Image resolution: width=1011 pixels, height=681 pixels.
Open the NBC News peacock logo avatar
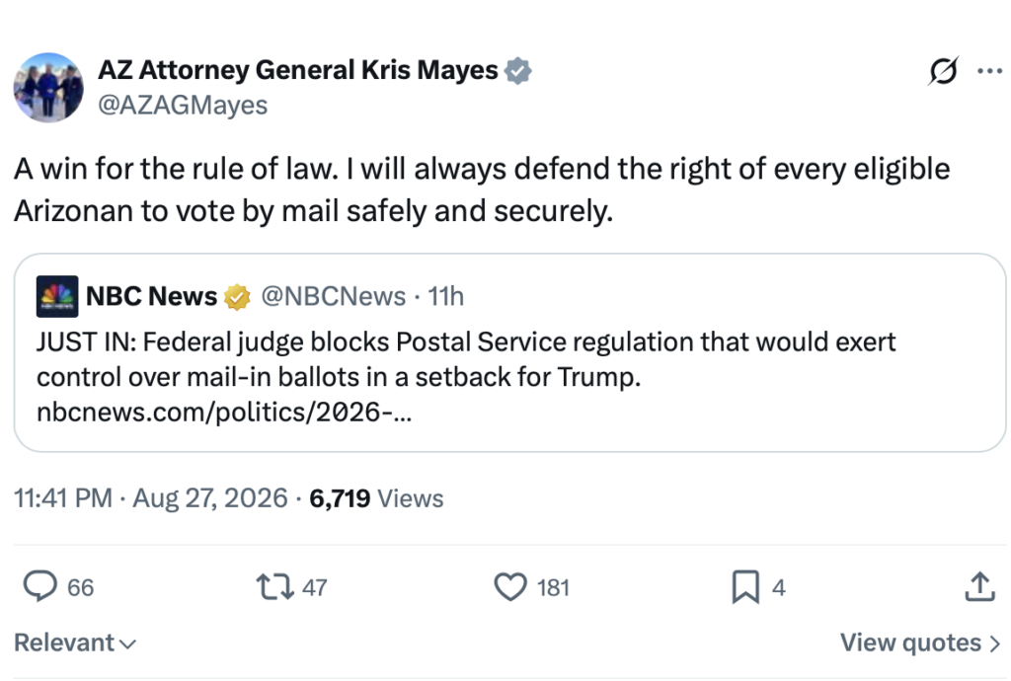[57, 296]
